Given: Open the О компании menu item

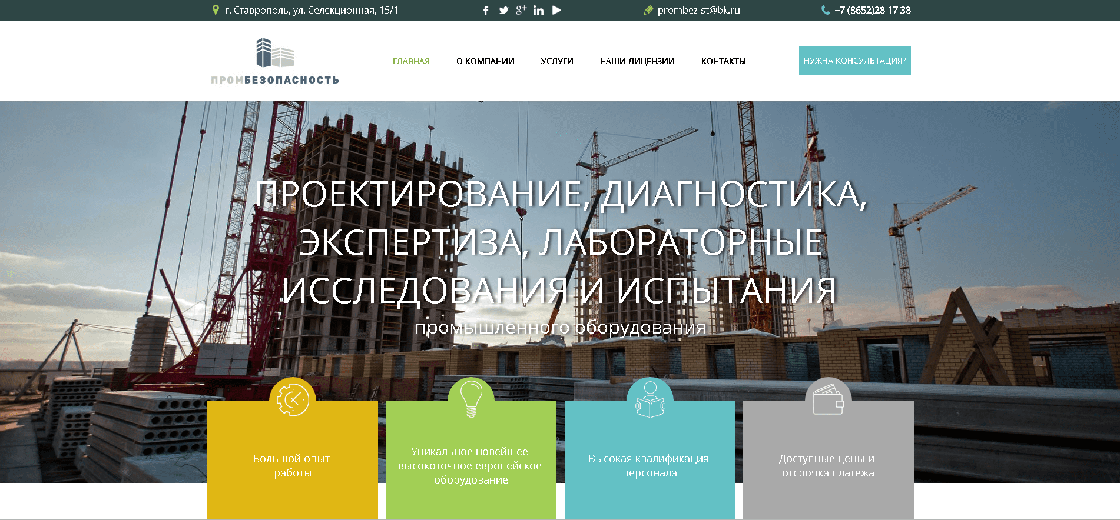Looking at the screenshot, I should coord(485,61).
